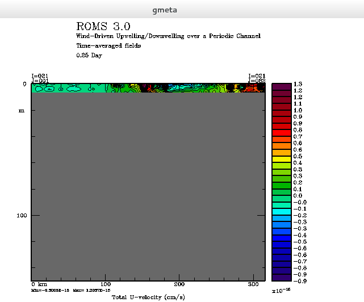Click the gmeta window title
The height and width of the screenshot is (302, 364).
(x=165, y=10)
